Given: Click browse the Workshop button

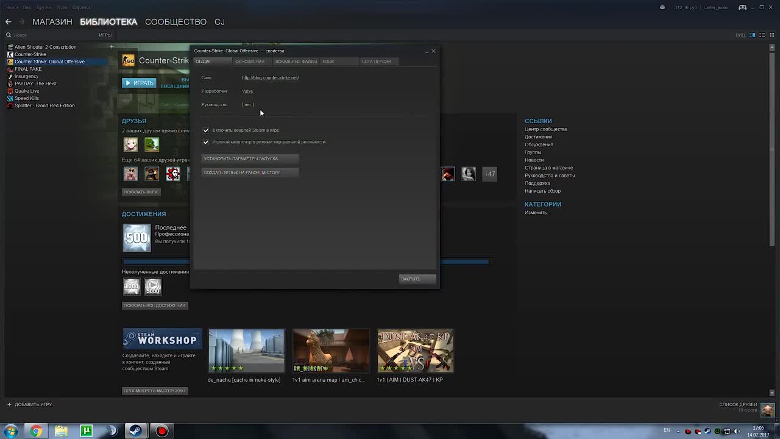Looking at the screenshot, I should 155,391.
